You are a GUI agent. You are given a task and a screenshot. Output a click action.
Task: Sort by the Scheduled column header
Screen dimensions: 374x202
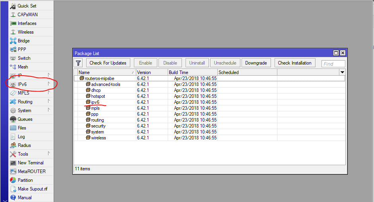[x=247, y=72]
